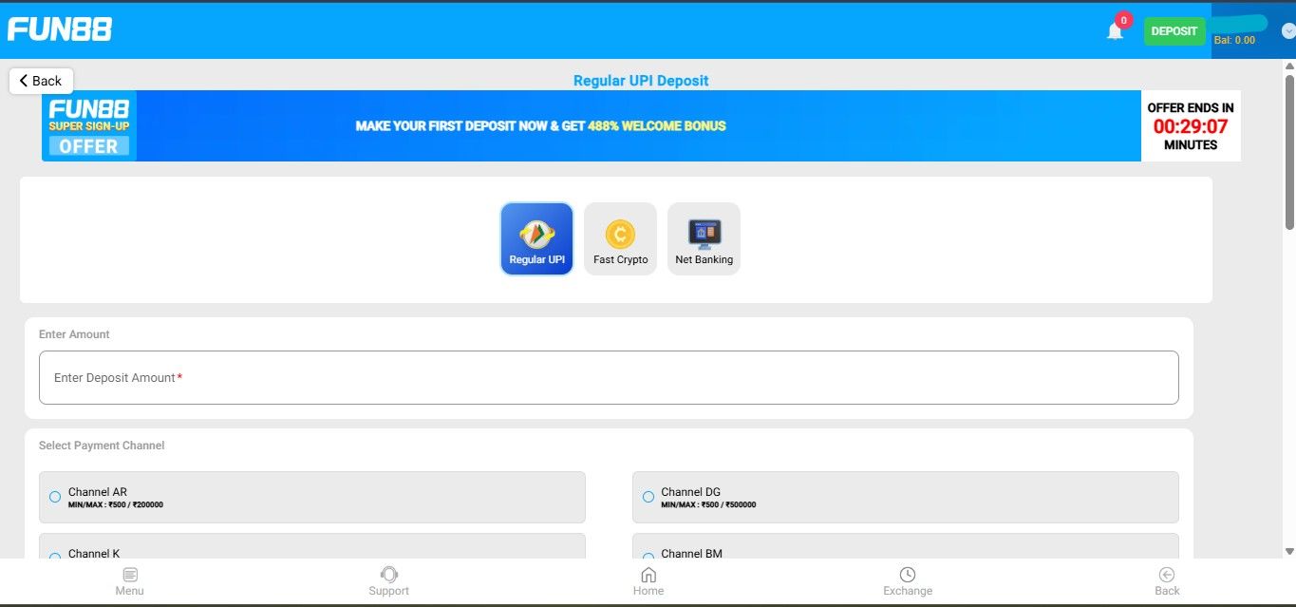Viewport: 1296px width, 607px height.
Task: Select the Channel AR payment option
Action: [x=54, y=496]
